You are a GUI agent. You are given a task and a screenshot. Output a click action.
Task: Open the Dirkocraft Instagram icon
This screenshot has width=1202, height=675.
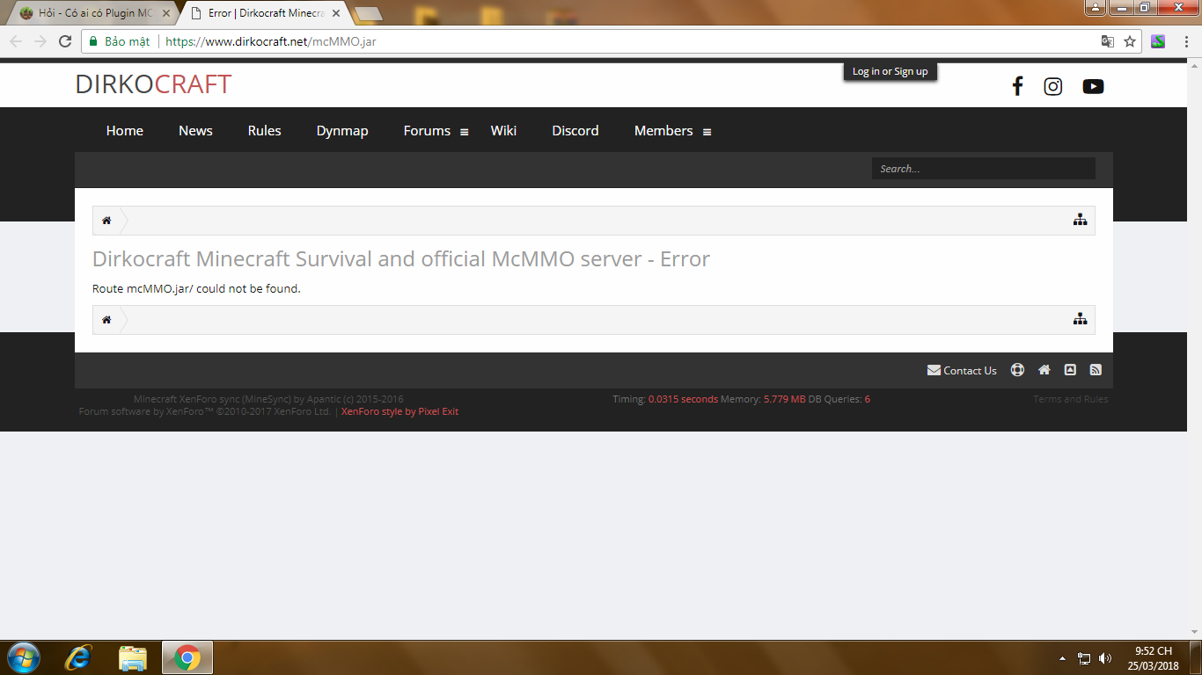point(1053,86)
